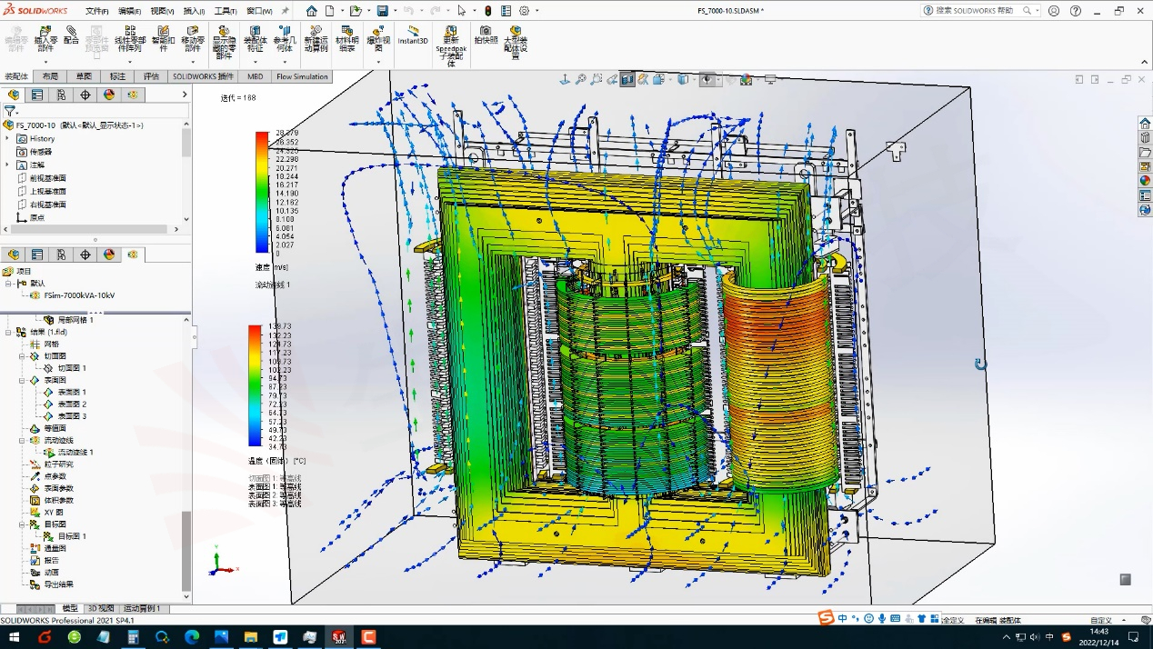
Task: Open the 材料明细表 bill of materials
Action: pyautogui.click(x=346, y=39)
